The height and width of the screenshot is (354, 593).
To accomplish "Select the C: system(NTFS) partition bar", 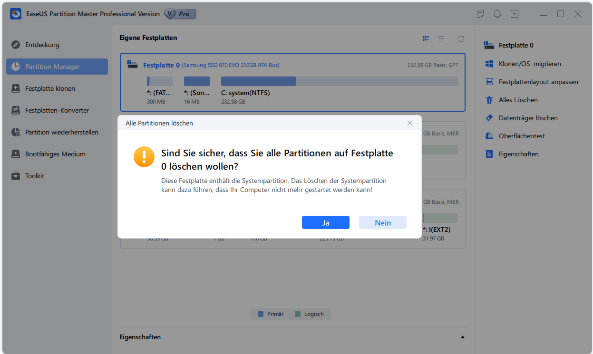I will [340, 81].
